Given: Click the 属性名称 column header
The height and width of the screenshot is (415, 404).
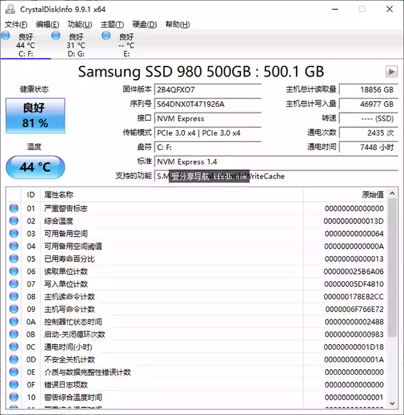Looking at the screenshot, I should pos(172,195).
